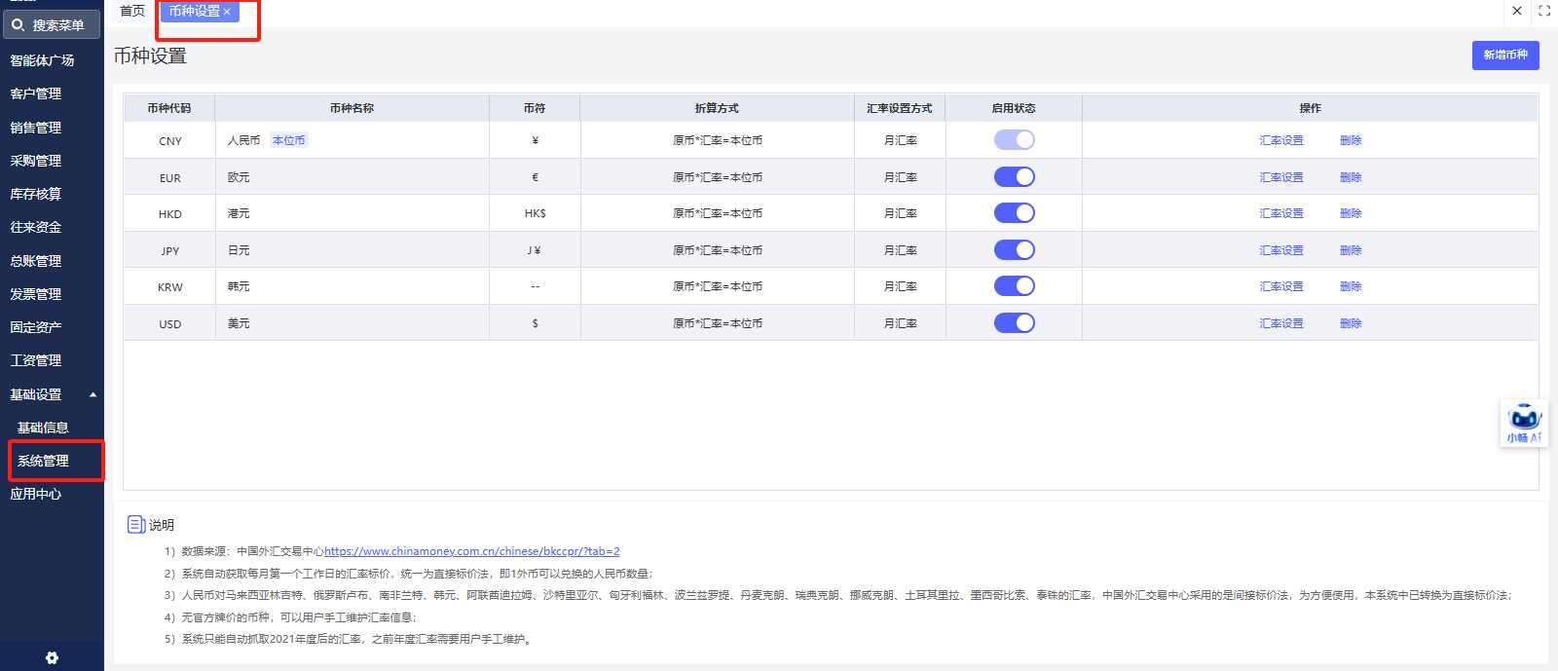This screenshot has height=671, width=1558.
Task: Click the 币种代码 column header
Action: (x=169, y=108)
